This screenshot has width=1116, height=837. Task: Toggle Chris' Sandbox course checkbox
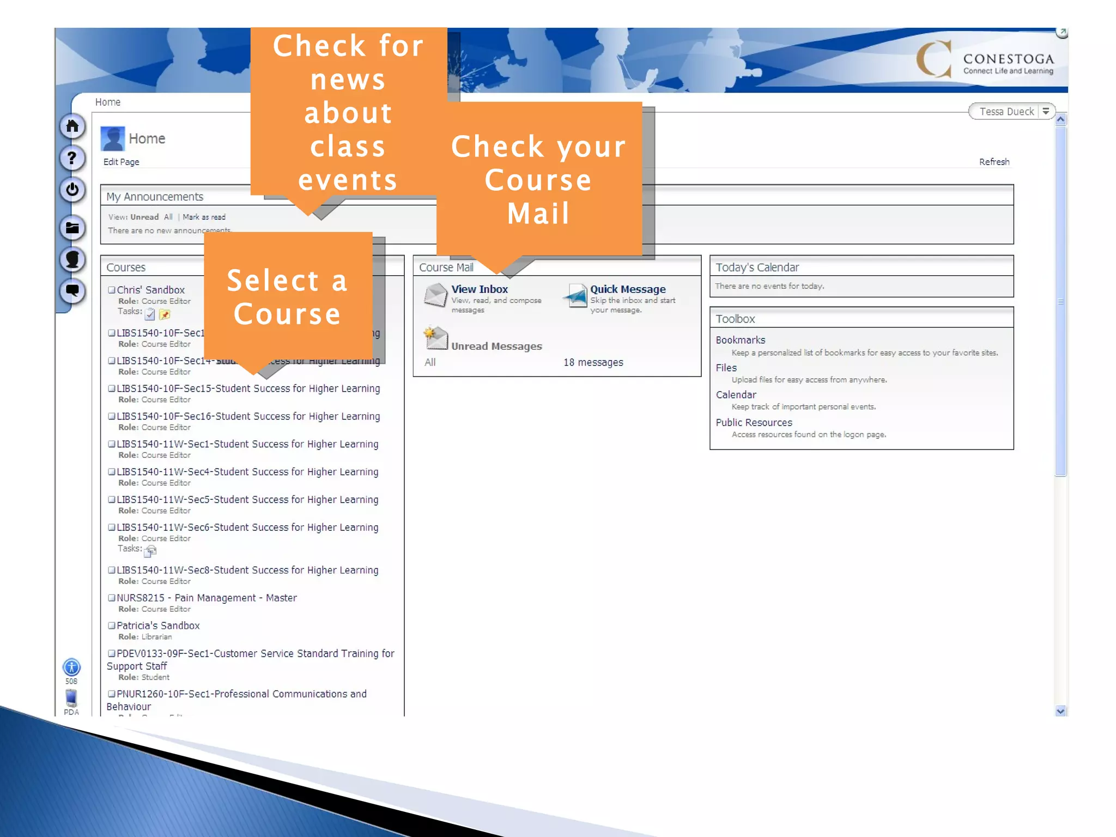(112, 290)
